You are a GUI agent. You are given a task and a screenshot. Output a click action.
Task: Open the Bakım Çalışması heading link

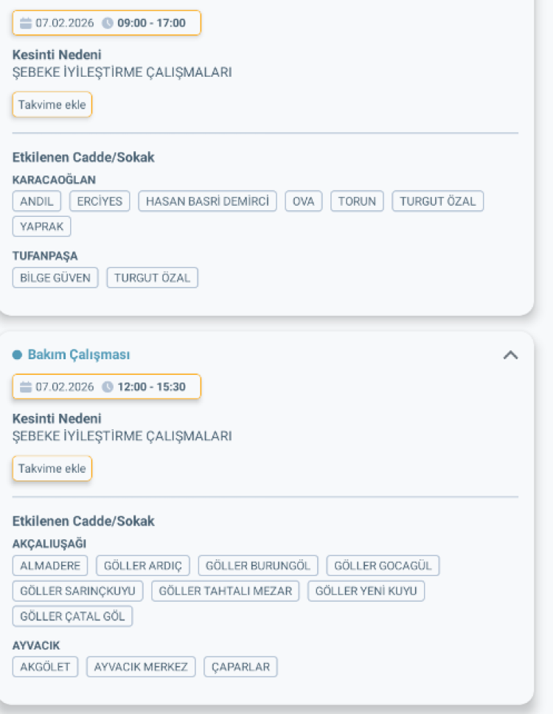pos(78,354)
